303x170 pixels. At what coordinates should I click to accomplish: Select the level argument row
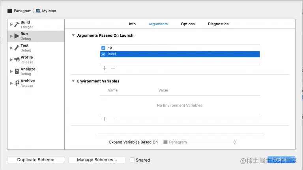(178, 54)
